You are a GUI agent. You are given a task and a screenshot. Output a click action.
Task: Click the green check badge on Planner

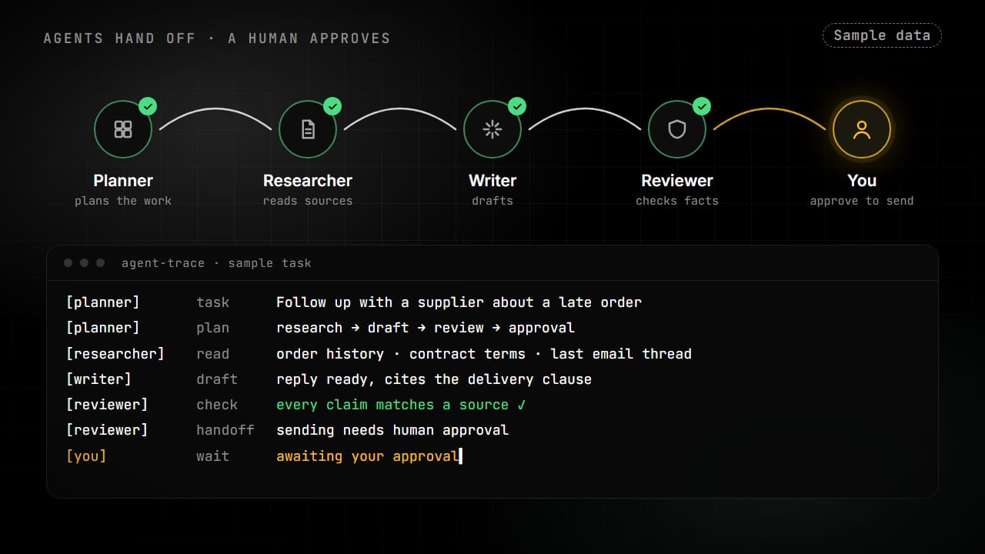(148, 106)
